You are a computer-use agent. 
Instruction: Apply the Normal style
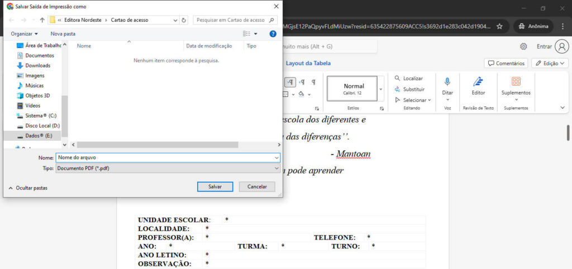point(352,89)
